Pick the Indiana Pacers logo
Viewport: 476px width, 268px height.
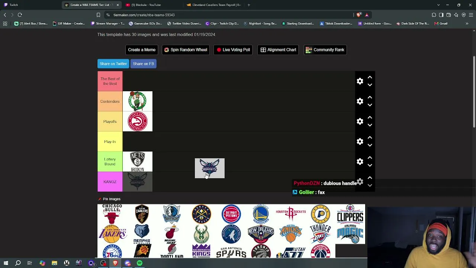321,214
